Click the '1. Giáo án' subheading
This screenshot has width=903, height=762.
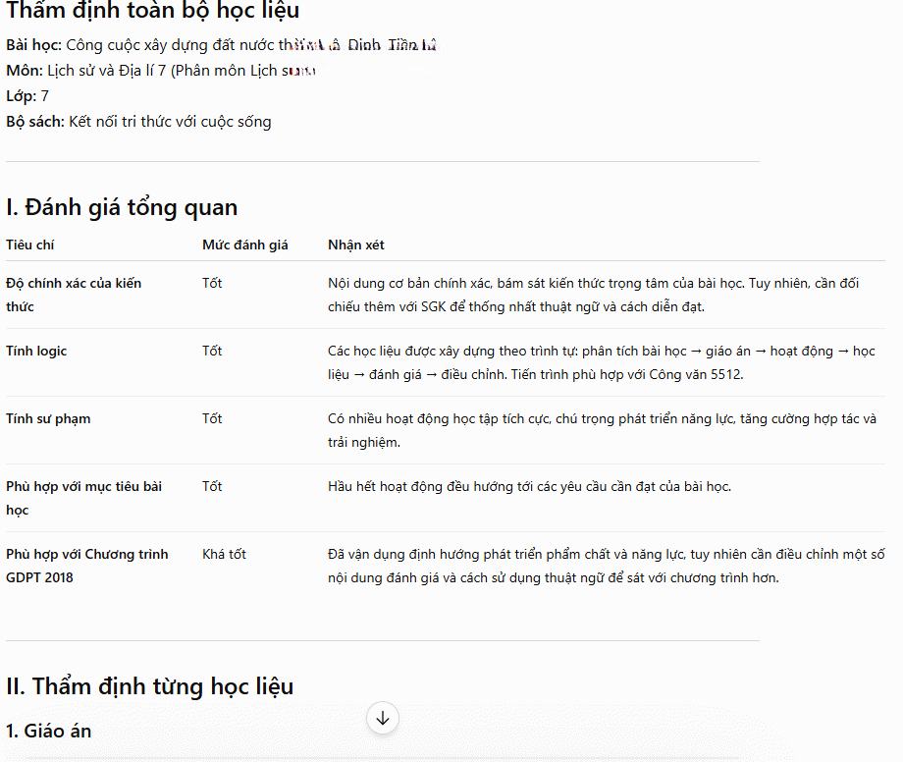(48, 731)
